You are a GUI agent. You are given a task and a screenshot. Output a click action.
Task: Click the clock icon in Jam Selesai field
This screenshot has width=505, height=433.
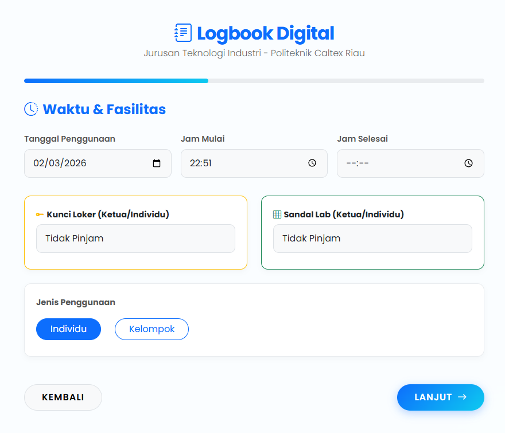468,163
